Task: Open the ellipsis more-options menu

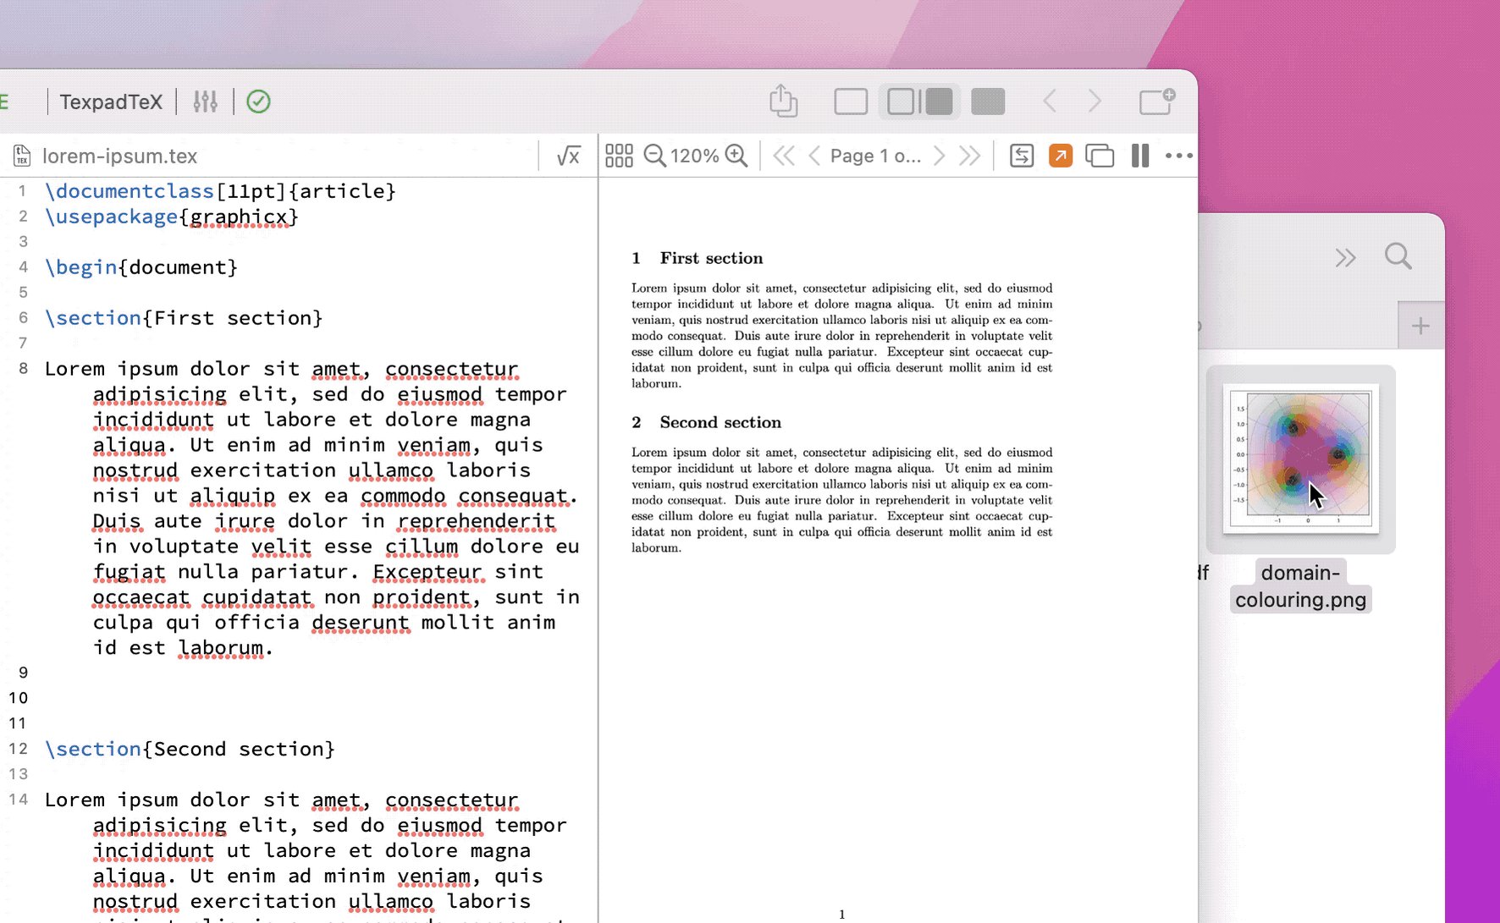Action: tap(1179, 156)
